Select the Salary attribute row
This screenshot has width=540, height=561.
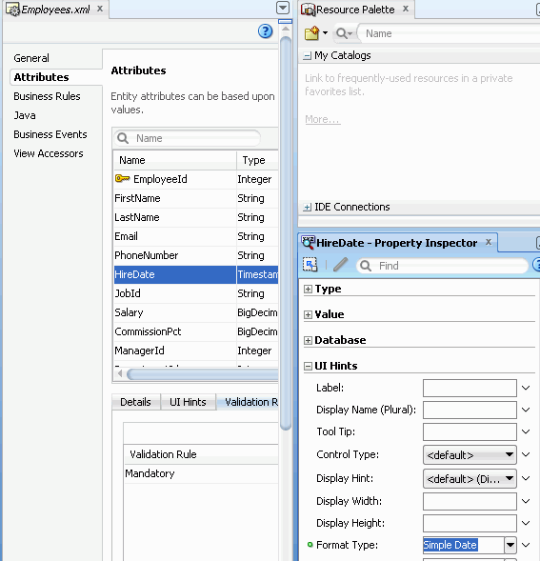(x=196, y=312)
